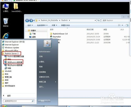Open the haneWIND desktop folder icon

[16, 8]
